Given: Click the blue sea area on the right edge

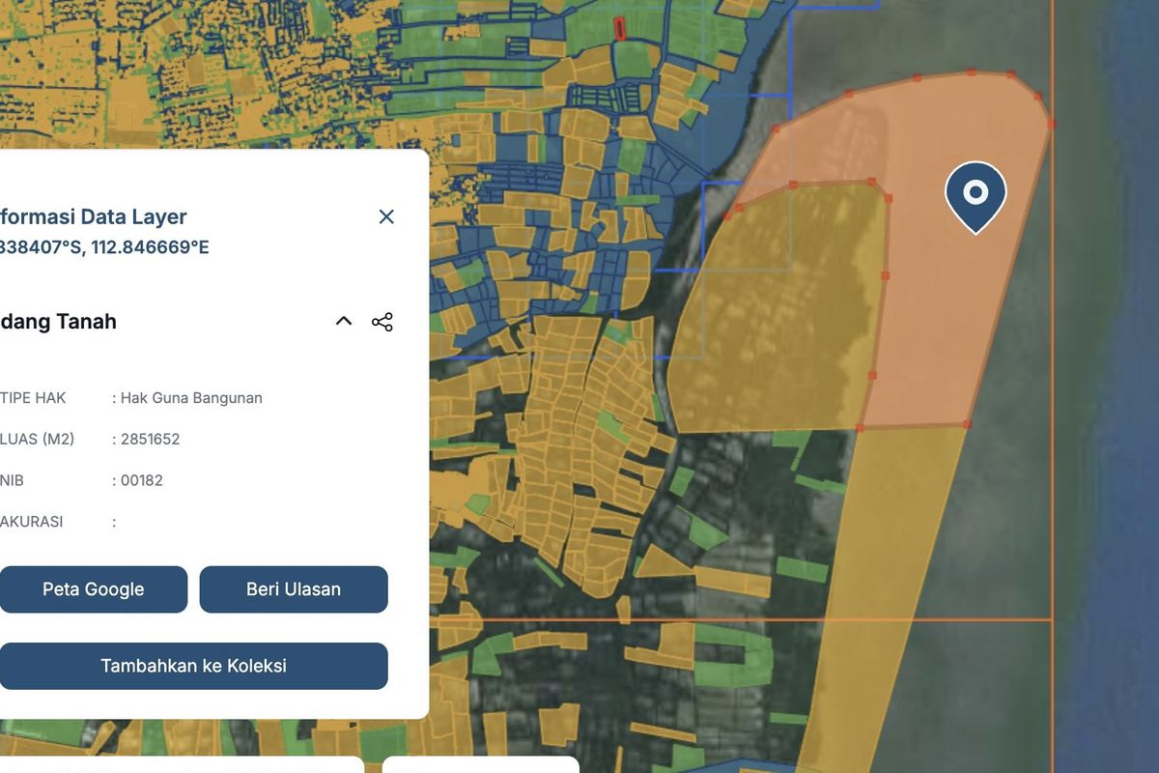Looking at the screenshot, I should coord(1120,386).
